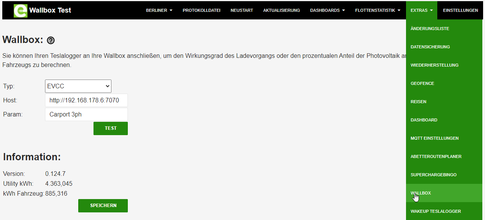Image resolution: width=485 pixels, height=220 pixels.
Task: Go to Einstellungen in the navbar
Action: tap(460, 10)
